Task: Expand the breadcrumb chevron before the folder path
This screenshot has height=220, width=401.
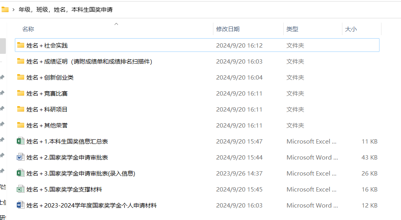Action: pos(14,9)
